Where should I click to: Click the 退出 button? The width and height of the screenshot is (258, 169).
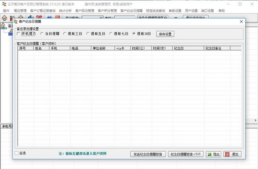[232, 154]
